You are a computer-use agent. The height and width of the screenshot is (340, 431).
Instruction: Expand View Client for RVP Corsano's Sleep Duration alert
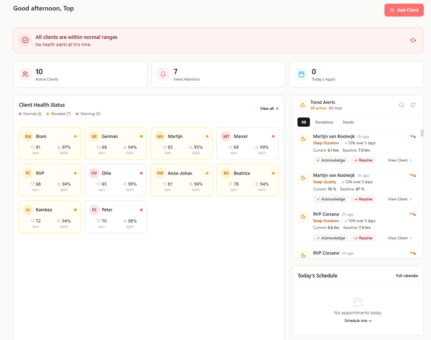tap(398, 237)
